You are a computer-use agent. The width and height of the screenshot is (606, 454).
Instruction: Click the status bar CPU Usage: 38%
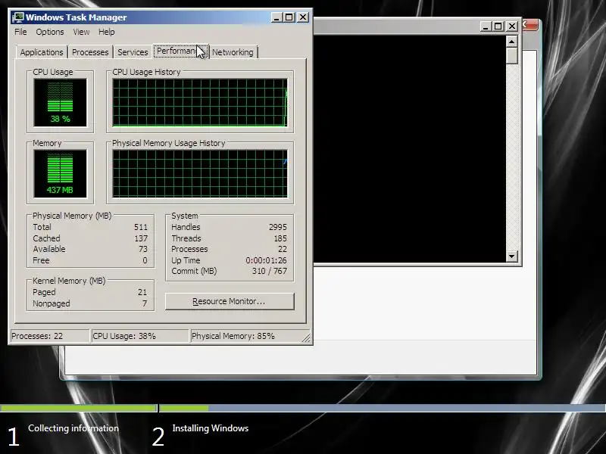tap(140, 336)
